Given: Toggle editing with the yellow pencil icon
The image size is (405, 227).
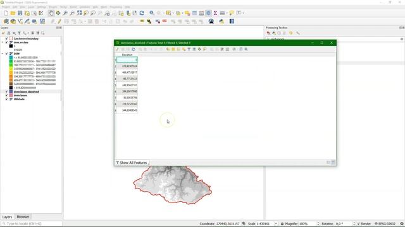Looking at the screenshot, I should (59, 21).
